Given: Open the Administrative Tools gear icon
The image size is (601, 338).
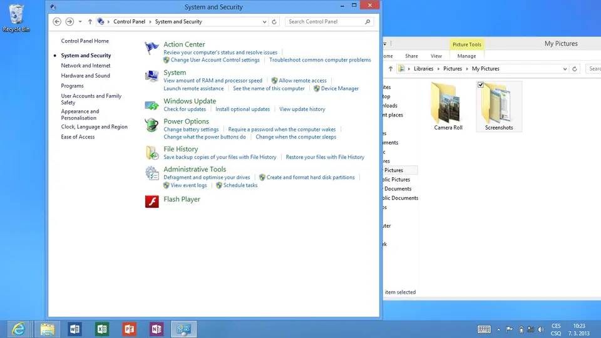Looking at the screenshot, I should pos(152,173).
